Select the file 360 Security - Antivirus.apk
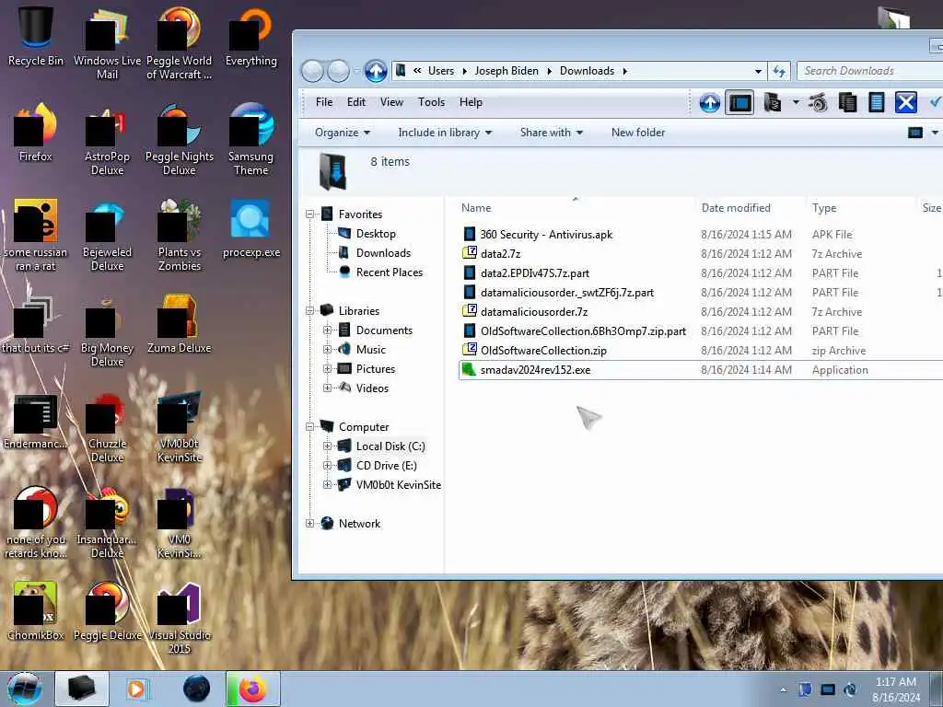Screen dimensions: 943x707 (x=546, y=235)
